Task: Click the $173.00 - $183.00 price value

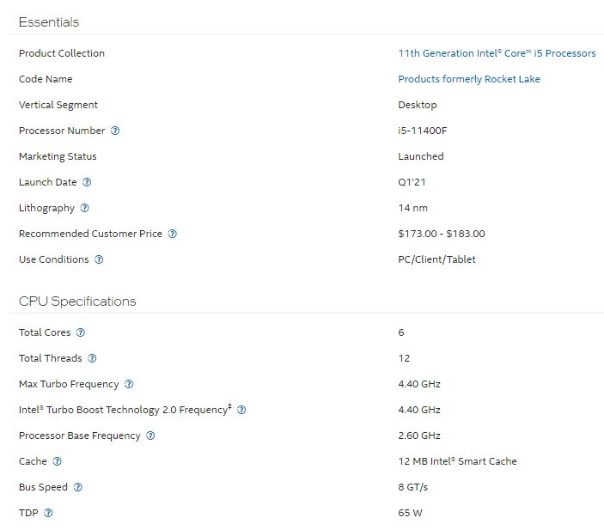Action: (441, 234)
